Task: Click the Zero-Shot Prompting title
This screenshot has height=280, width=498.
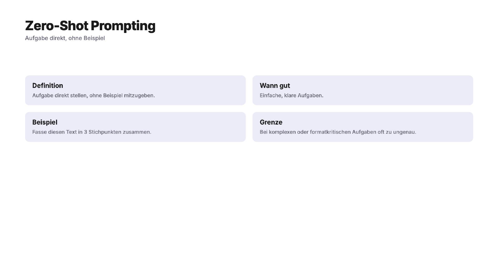Action: 90,26
